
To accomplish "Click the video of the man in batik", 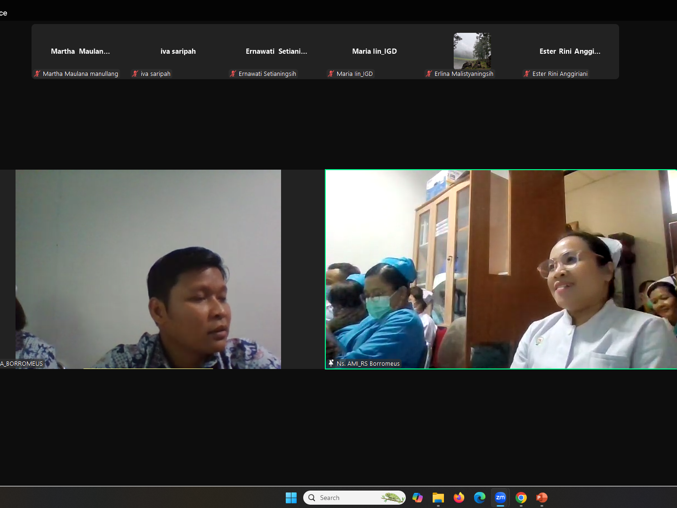I will pos(148,269).
